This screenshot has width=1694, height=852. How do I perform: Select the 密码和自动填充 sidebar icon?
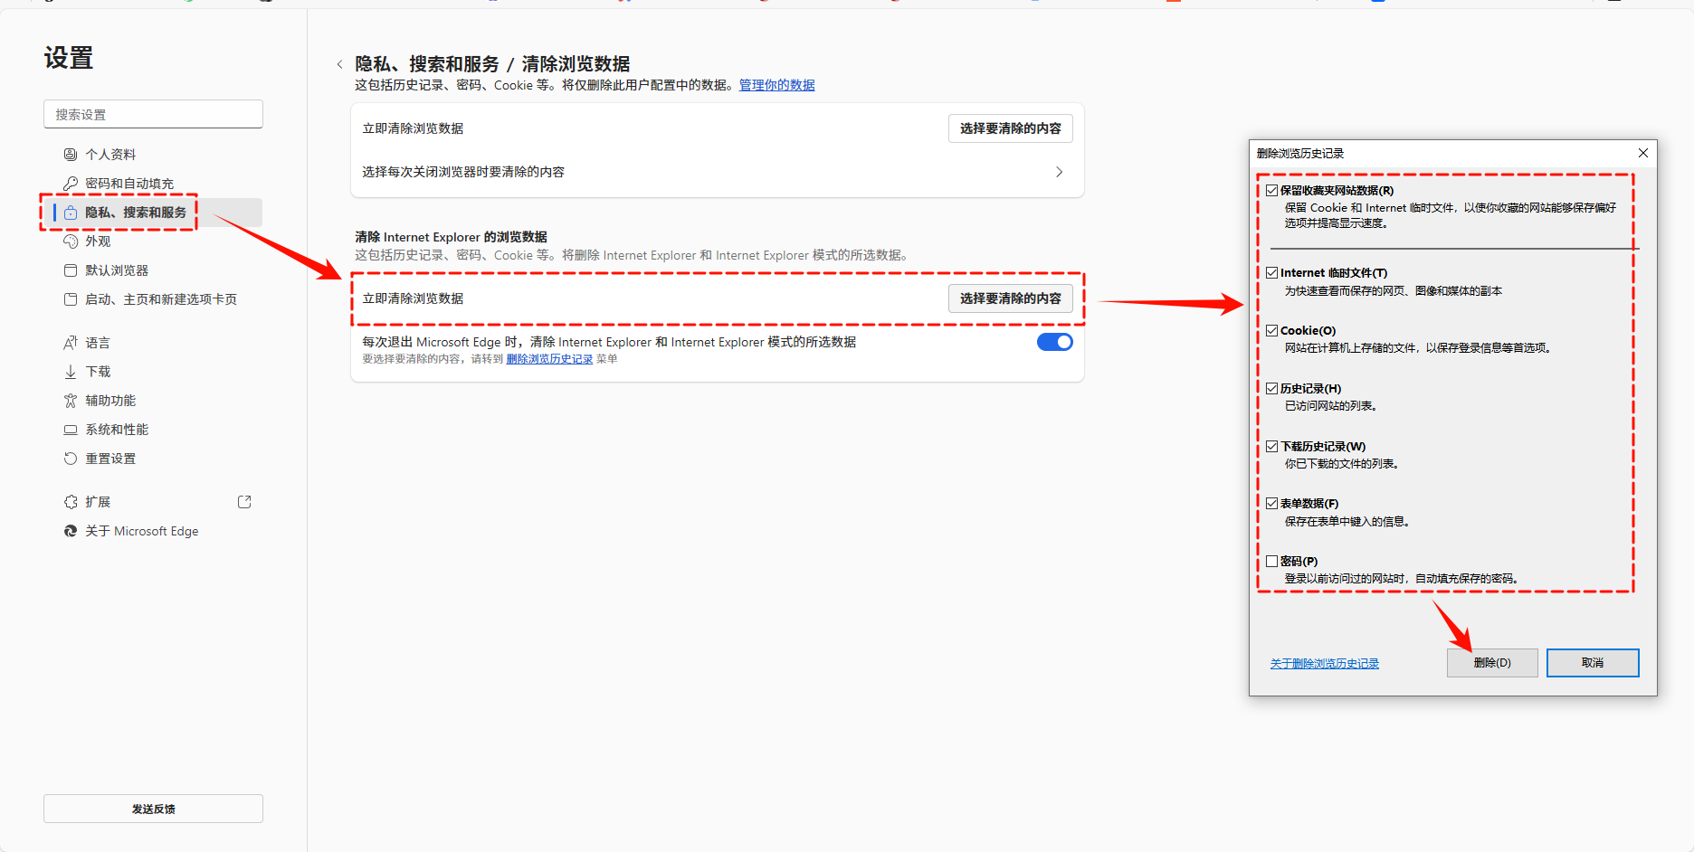click(x=71, y=183)
